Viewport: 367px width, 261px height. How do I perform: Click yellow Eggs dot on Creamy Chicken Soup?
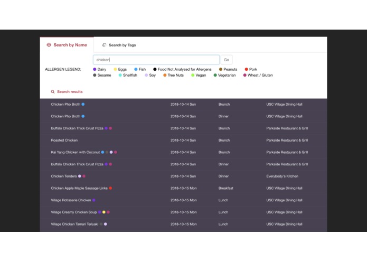(x=103, y=212)
